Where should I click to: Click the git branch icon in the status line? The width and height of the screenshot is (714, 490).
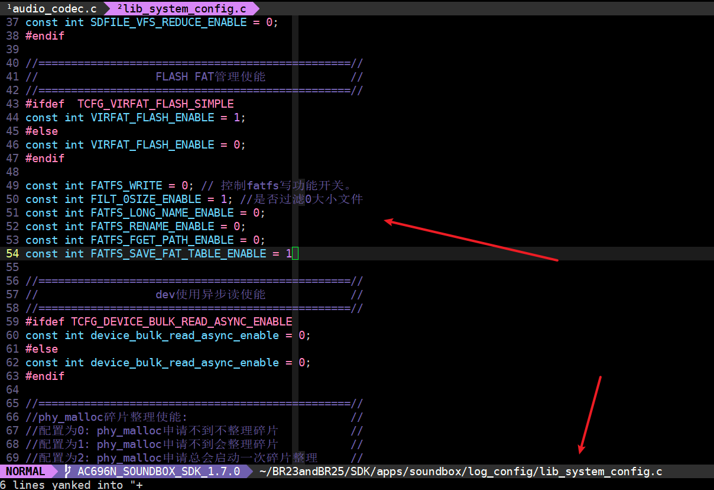[68, 472]
